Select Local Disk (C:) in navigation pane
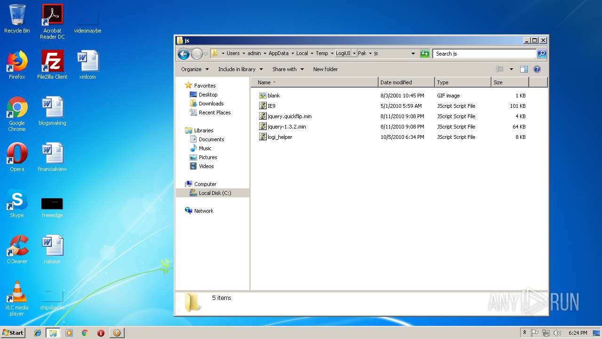Viewport: 602px width, 339px height. coord(213,193)
